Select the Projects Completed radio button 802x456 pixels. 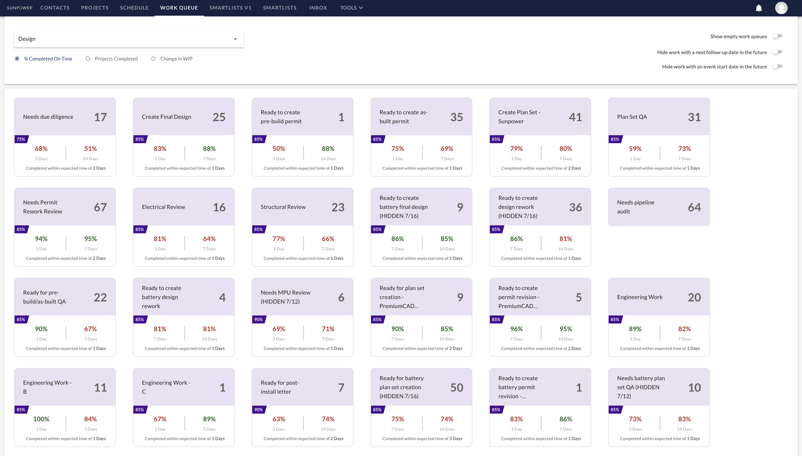(88, 58)
